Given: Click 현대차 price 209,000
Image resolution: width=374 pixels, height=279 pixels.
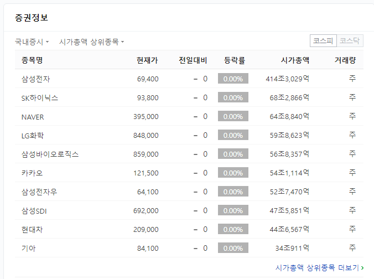Looking at the screenshot, I should [x=146, y=230].
